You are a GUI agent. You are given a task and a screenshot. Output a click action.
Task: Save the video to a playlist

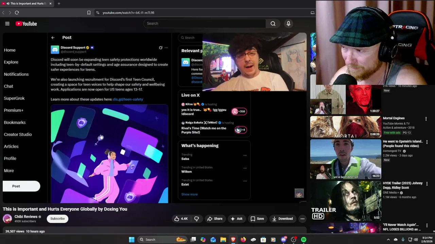257,219
